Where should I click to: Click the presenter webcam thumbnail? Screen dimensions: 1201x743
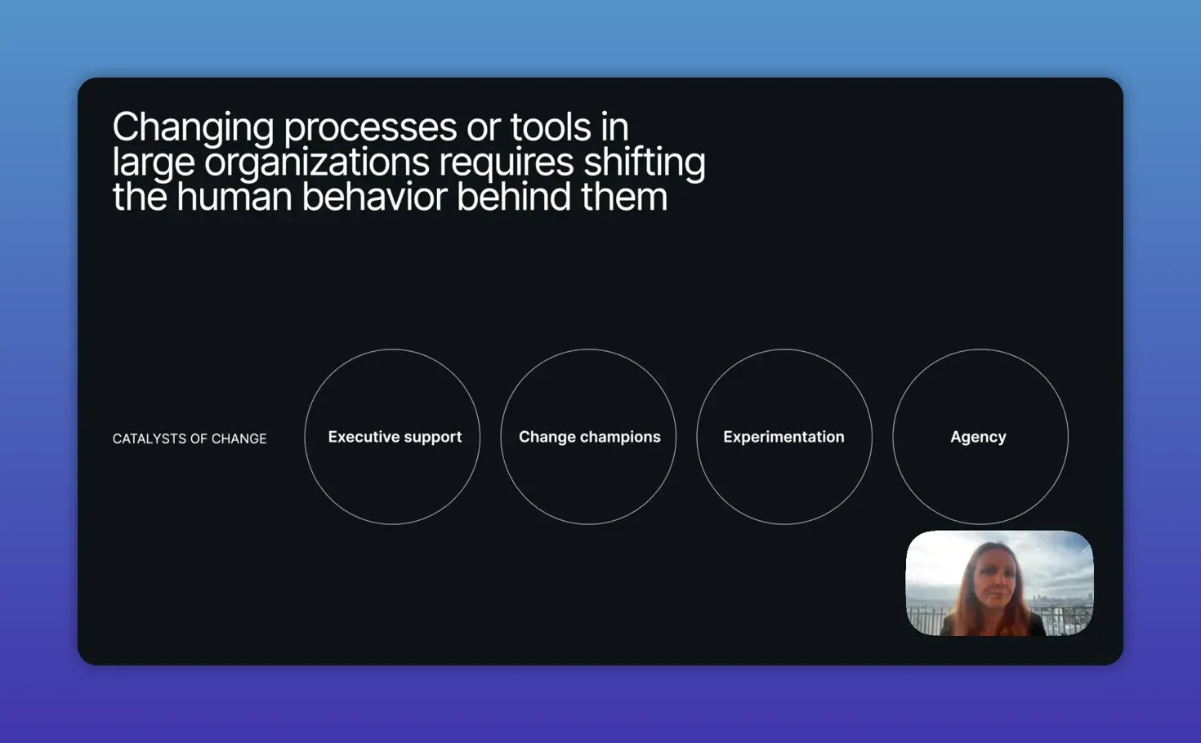tap(999, 583)
